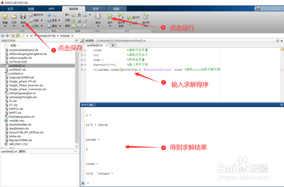Click the browse for folder icon
Screen dimensions: 284x187
coord(18,36)
